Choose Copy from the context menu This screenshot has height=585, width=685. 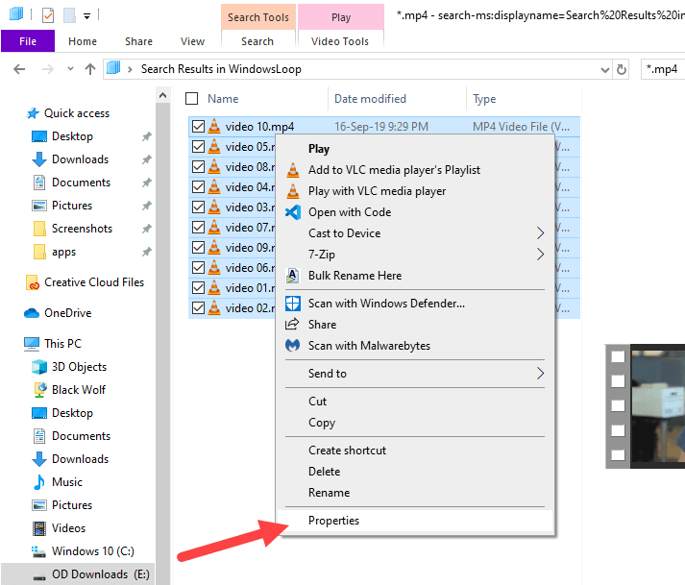pyautogui.click(x=415, y=423)
